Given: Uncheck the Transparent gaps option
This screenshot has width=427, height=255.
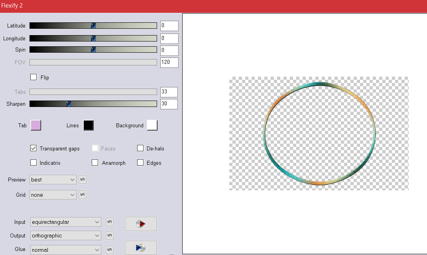Looking at the screenshot, I should coord(34,148).
